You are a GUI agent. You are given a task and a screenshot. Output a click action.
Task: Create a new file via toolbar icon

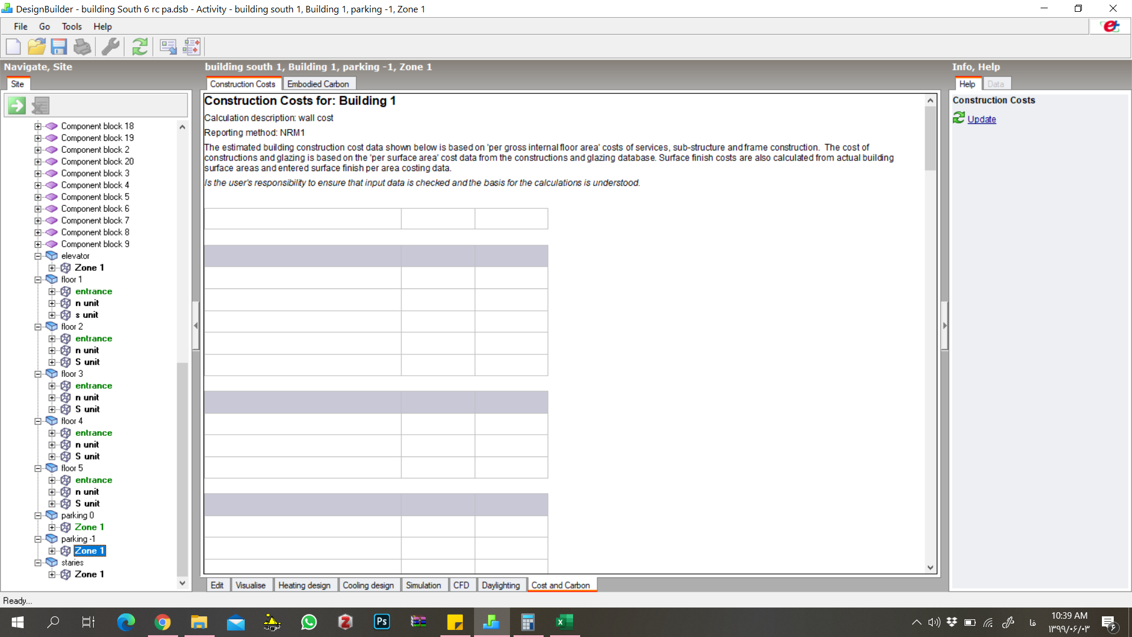pos(13,47)
